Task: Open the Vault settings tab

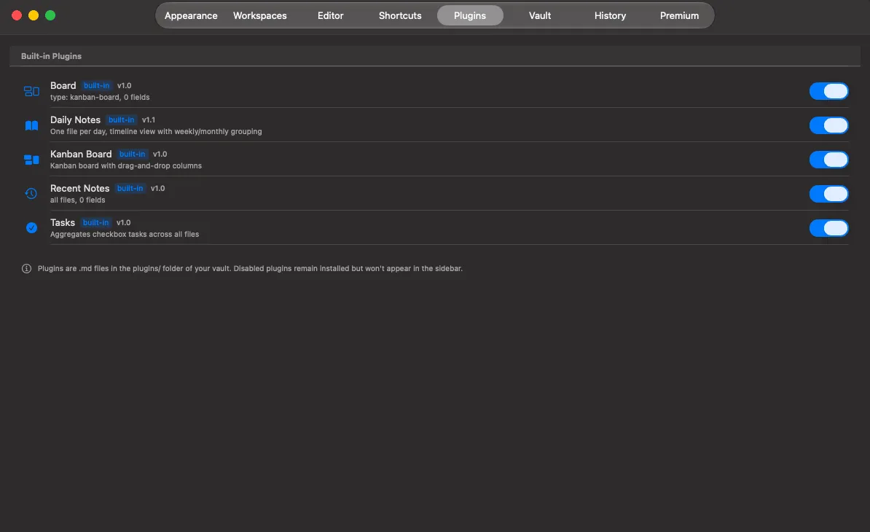Action: (x=540, y=15)
